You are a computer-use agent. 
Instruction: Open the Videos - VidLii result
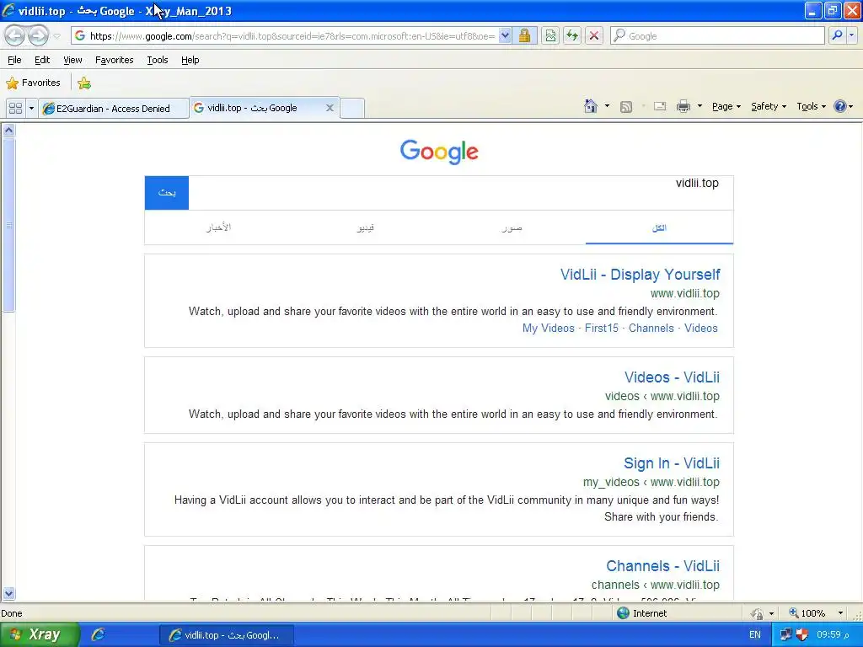(x=672, y=377)
